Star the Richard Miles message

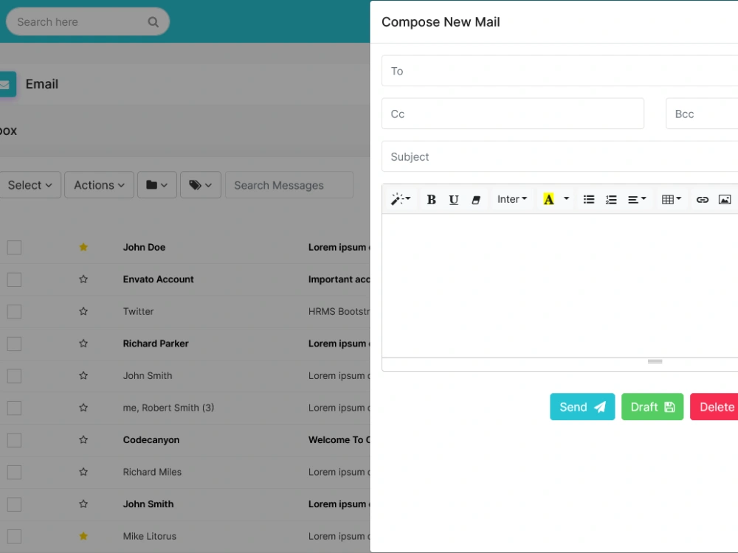[83, 472]
